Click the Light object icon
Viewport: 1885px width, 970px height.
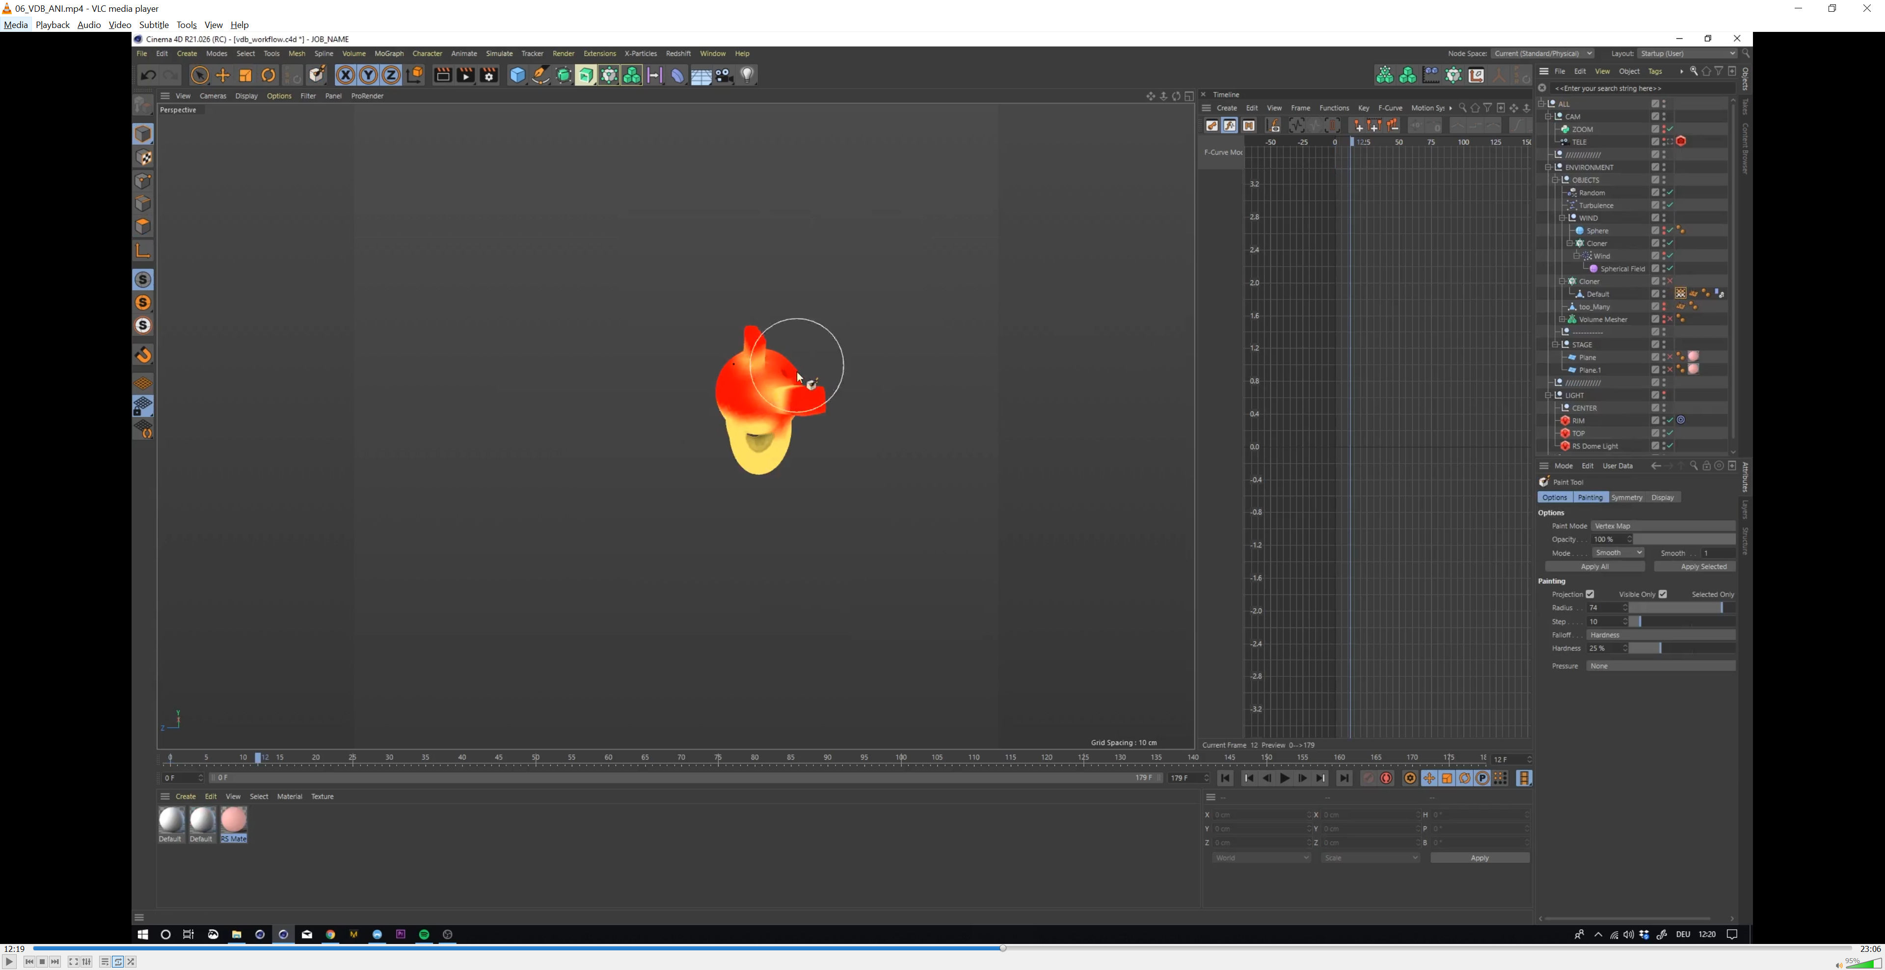(x=748, y=75)
